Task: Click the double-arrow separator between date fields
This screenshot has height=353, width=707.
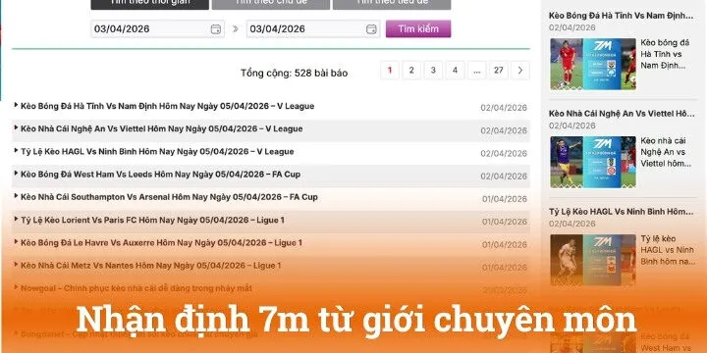Action: pyautogui.click(x=236, y=28)
